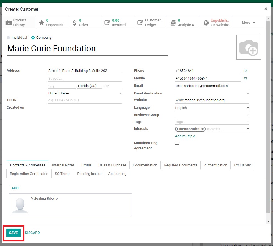Click the SAVE button

[13, 233]
